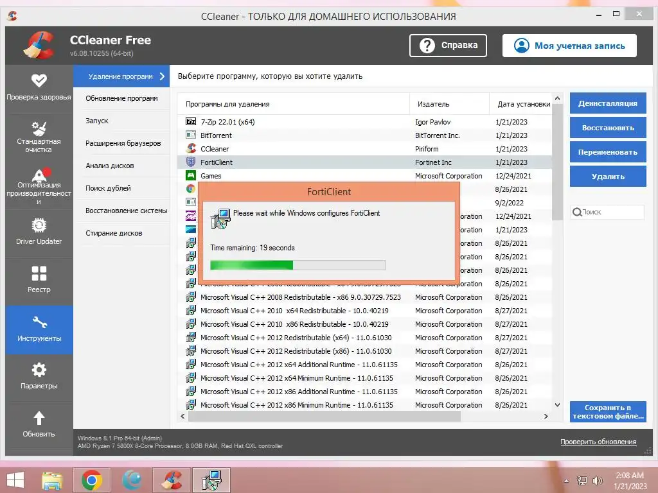The width and height of the screenshot is (658, 493).
Task: Open Проверка здоровья health check section
Action: tap(39, 87)
